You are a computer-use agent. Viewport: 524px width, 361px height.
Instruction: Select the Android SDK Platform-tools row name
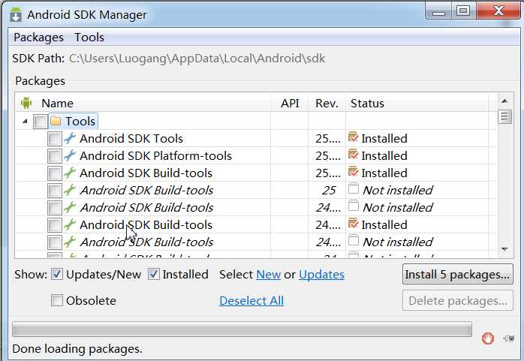click(x=155, y=156)
